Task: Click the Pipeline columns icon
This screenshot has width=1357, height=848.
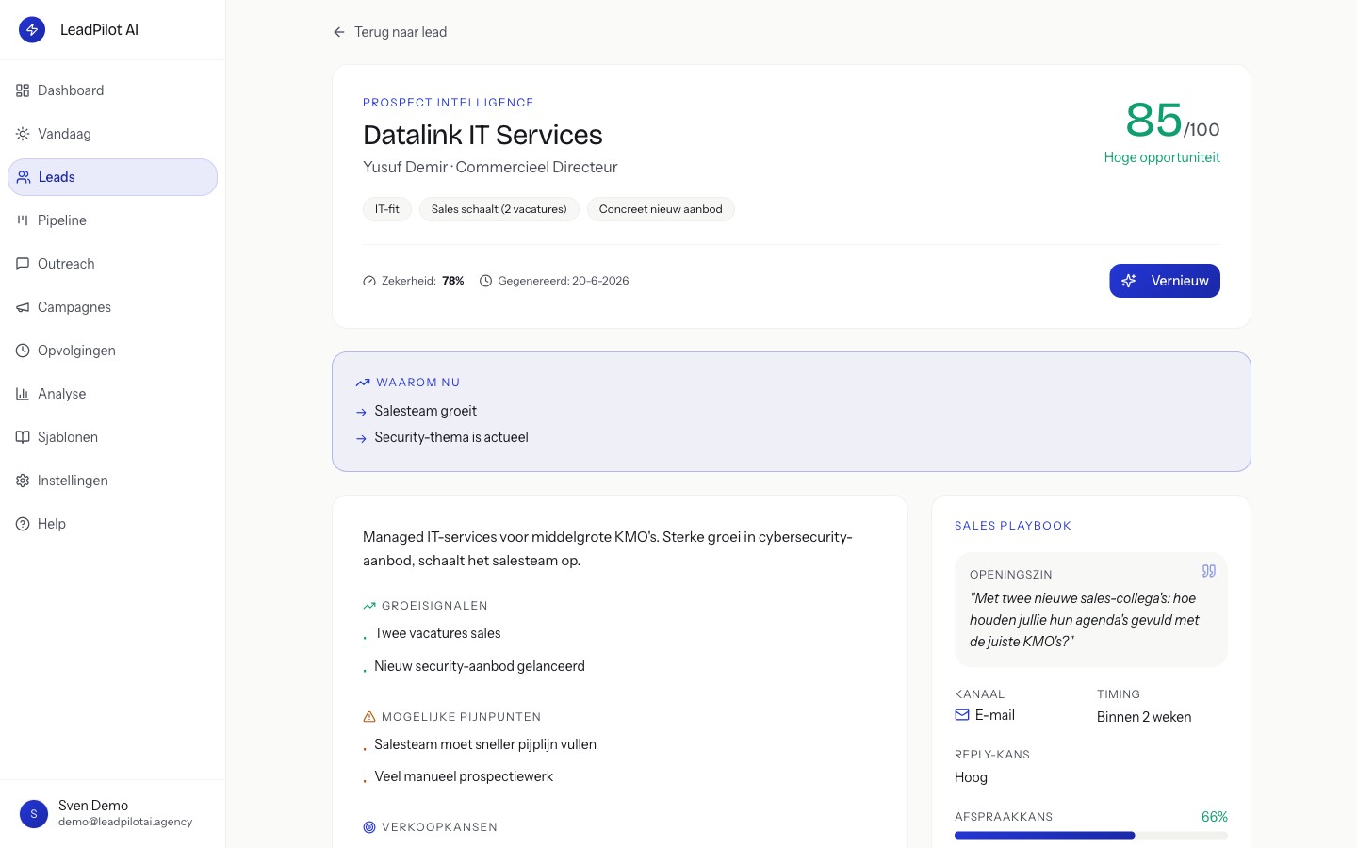Action: coord(23,220)
